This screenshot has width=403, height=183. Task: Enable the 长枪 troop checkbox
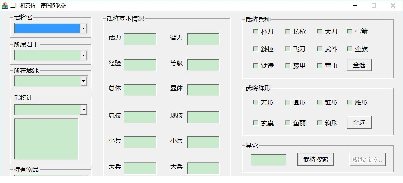(x=288, y=31)
